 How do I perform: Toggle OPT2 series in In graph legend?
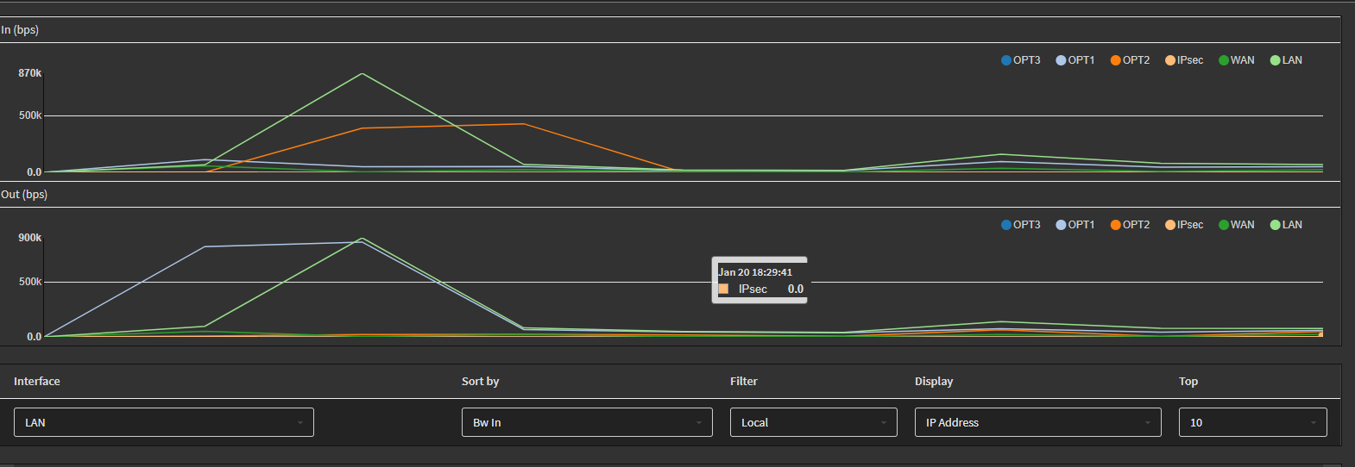pos(1130,60)
